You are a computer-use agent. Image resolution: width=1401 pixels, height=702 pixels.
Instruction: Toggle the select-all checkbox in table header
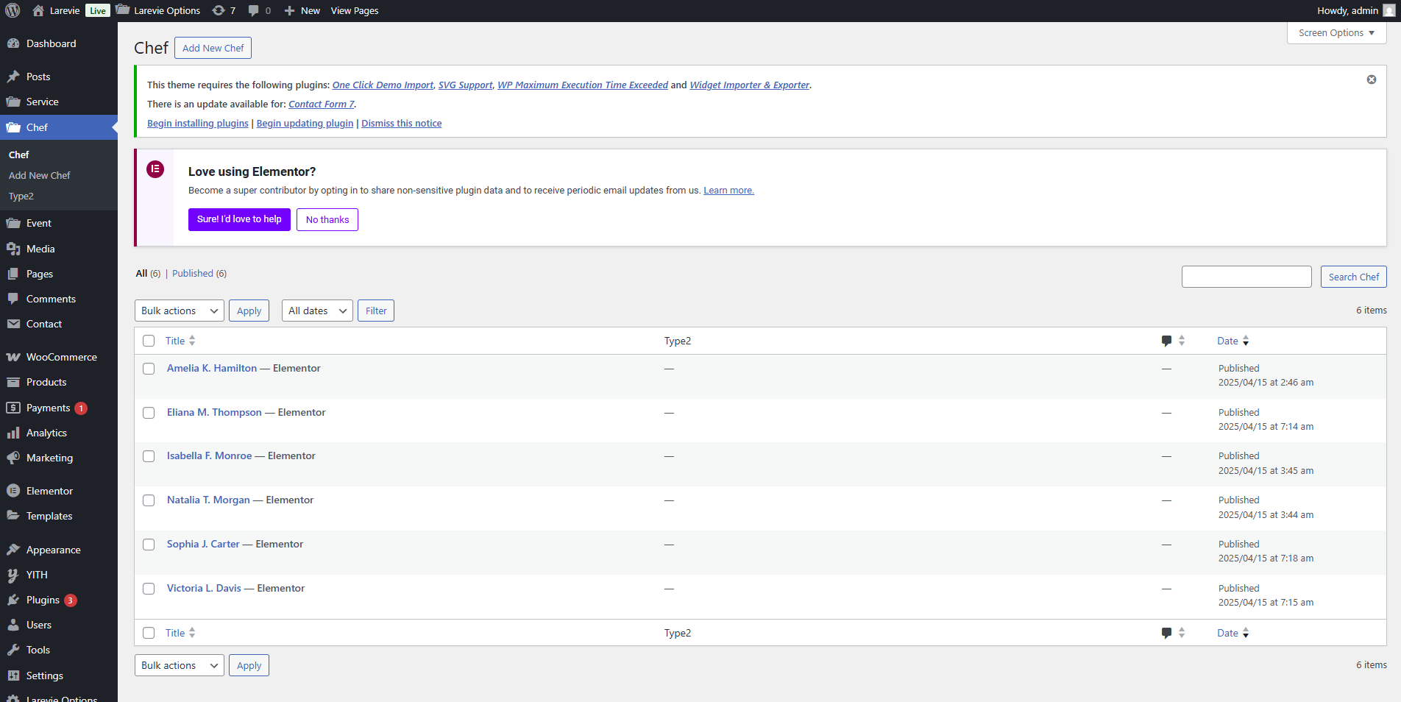pos(149,341)
